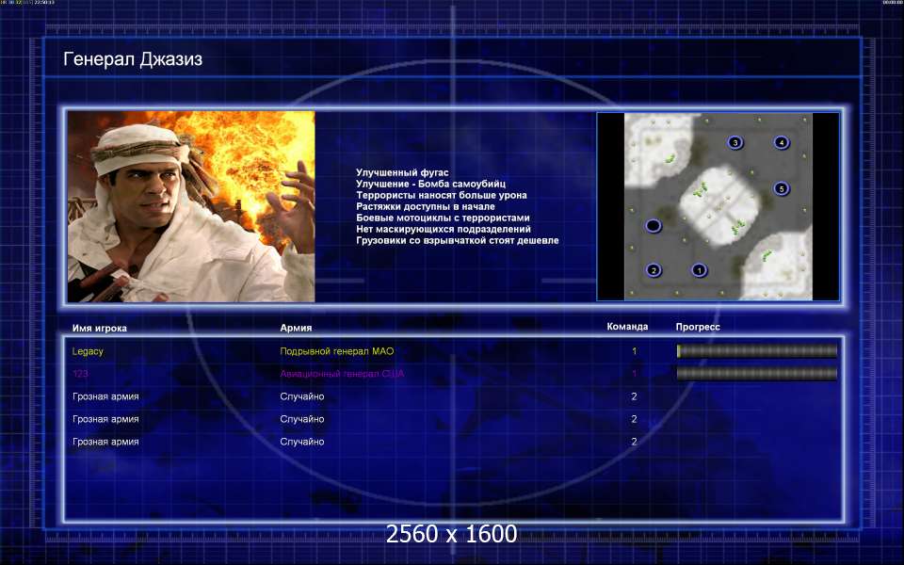Click 'Подрывной генерал МАО' army text
The width and height of the screenshot is (904, 565).
coord(337,351)
